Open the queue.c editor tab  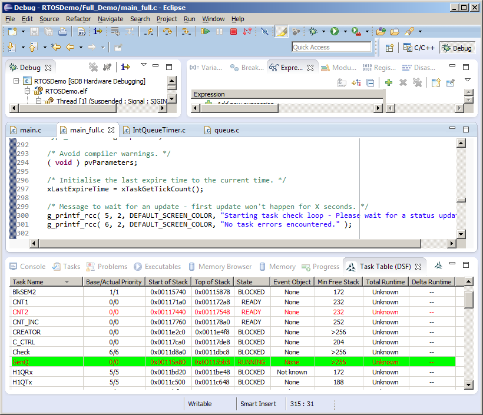(x=222, y=130)
